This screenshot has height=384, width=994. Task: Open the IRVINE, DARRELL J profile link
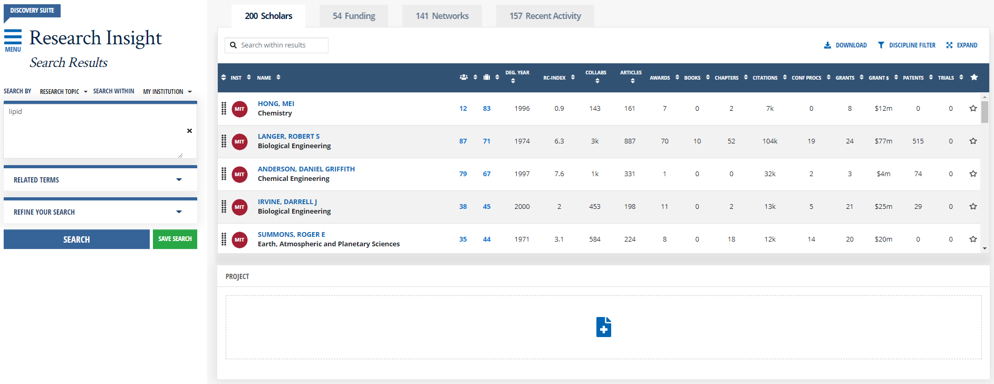pyautogui.click(x=287, y=202)
